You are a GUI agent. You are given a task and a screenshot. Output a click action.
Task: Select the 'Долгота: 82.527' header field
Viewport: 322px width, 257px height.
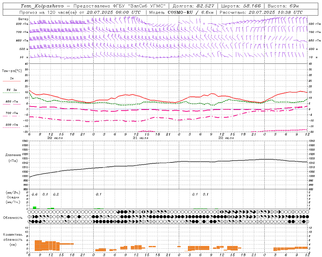coord(193,6)
